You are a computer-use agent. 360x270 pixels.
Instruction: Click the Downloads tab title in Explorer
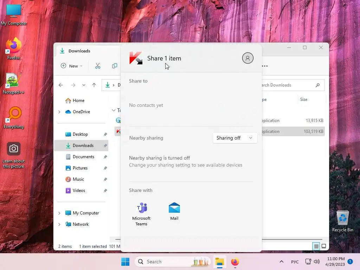(x=79, y=51)
